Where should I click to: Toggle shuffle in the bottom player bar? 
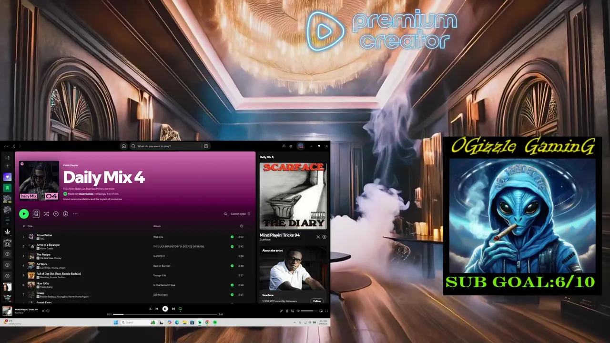150,309
